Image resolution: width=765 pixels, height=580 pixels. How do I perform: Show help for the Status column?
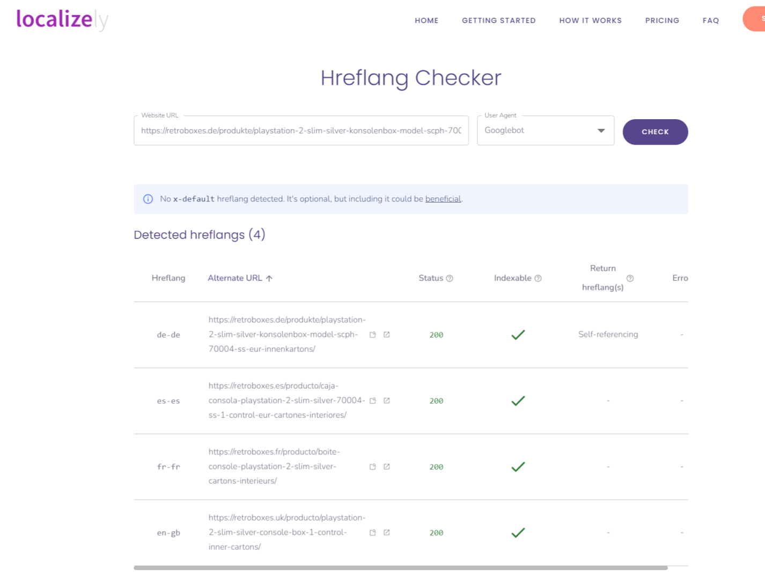point(450,278)
